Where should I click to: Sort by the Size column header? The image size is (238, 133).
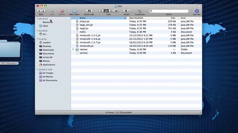pos(169,18)
